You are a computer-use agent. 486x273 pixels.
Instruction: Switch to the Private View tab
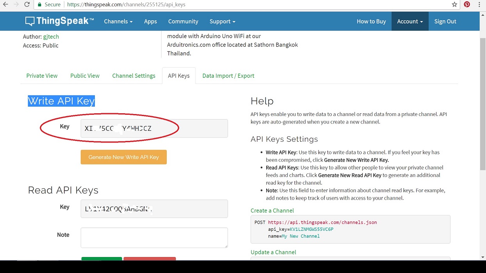(42, 76)
